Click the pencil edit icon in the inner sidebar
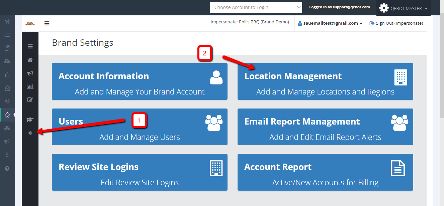The width and height of the screenshot is (444, 206). point(30,100)
